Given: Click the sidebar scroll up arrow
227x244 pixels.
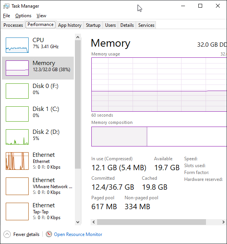Looking at the screenshot, I should (78, 37).
